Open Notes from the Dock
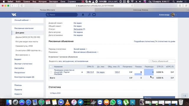The height and width of the screenshot is (106, 189). point(54,102)
